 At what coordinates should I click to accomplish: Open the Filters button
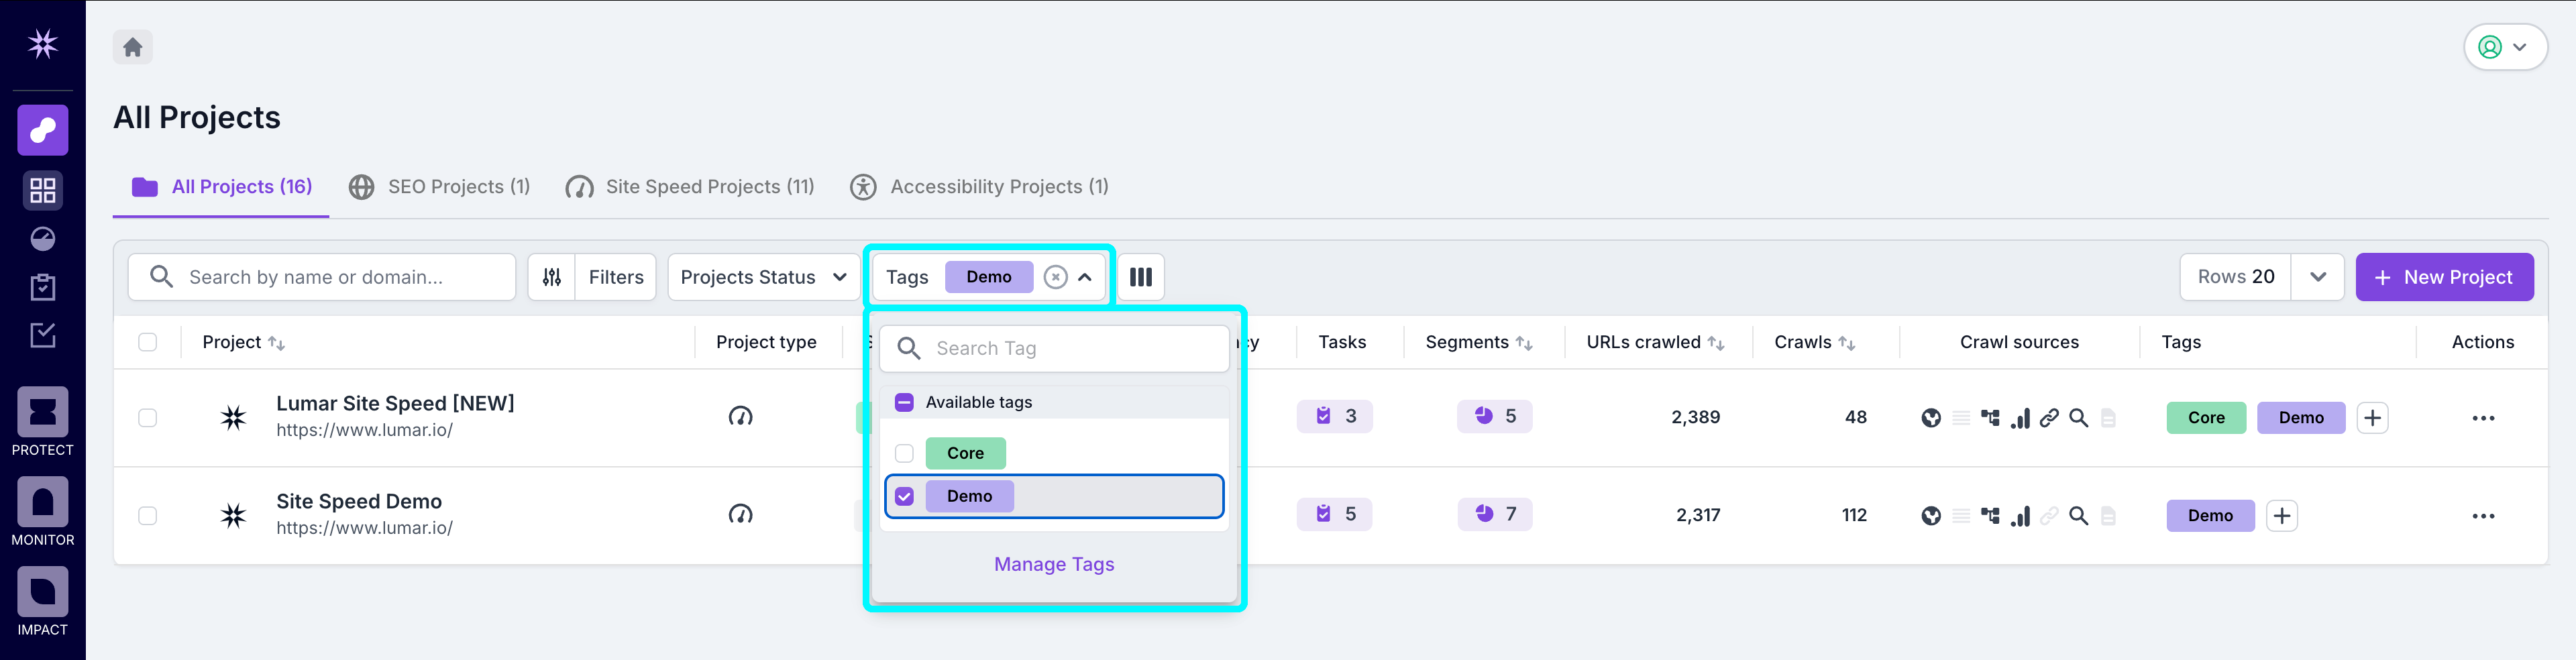tap(616, 277)
